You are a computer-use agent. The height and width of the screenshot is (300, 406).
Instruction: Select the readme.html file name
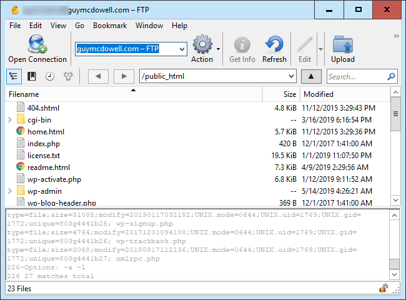pyautogui.click(x=49, y=167)
